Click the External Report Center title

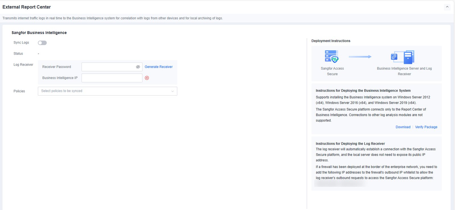pos(27,7)
